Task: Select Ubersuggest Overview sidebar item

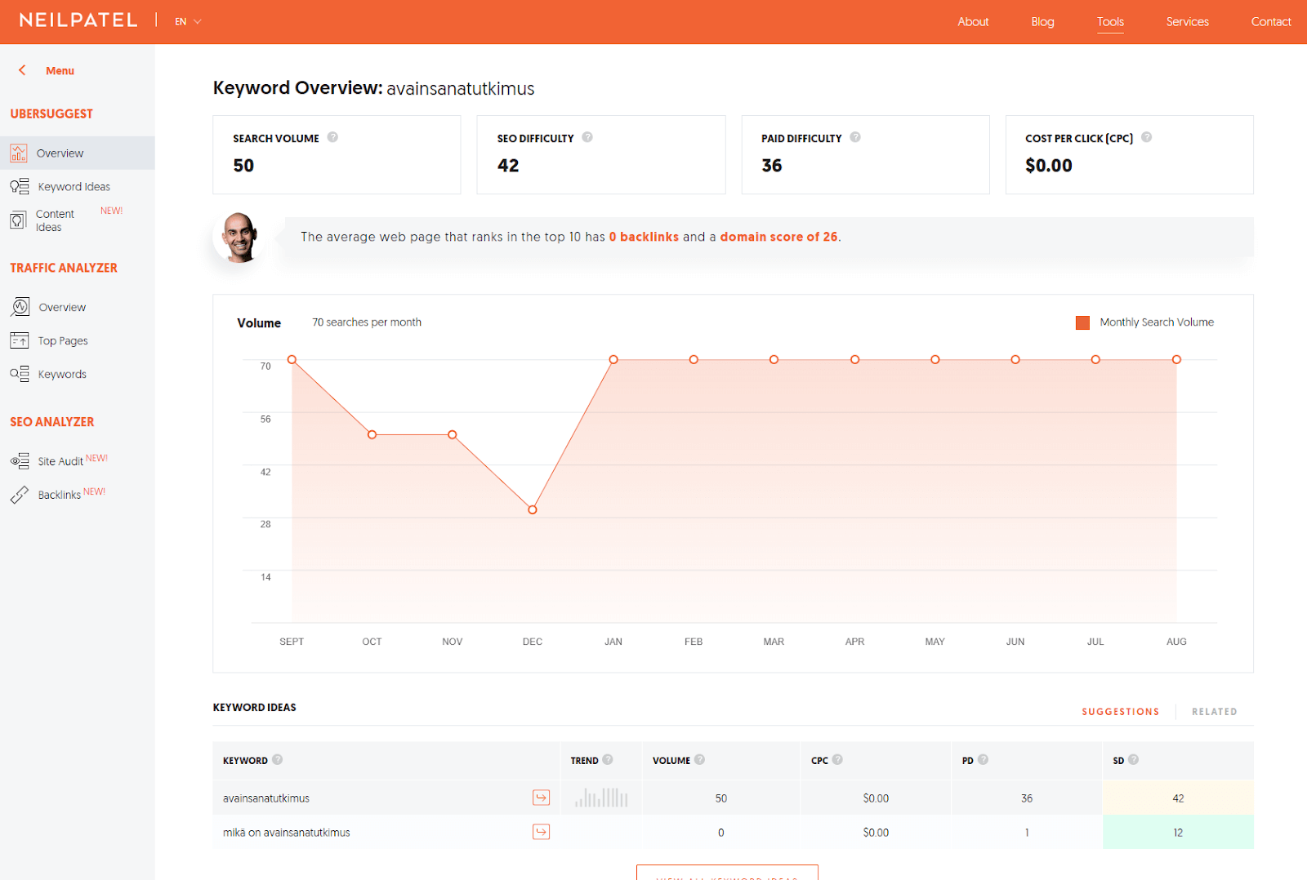Action: (78, 153)
